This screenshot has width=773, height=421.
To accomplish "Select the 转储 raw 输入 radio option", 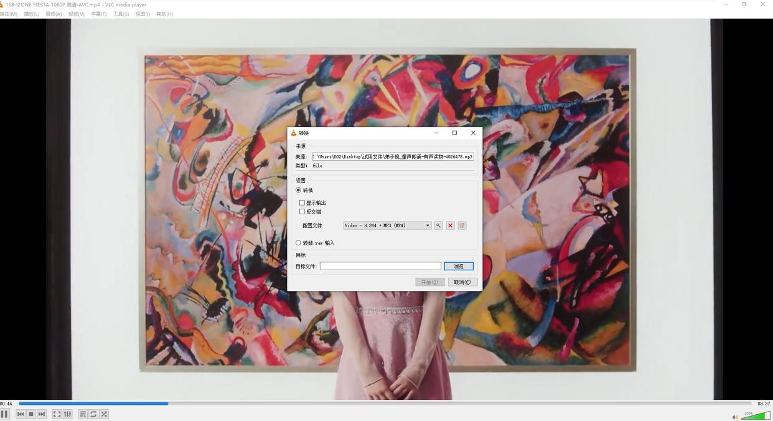I will [299, 243].
